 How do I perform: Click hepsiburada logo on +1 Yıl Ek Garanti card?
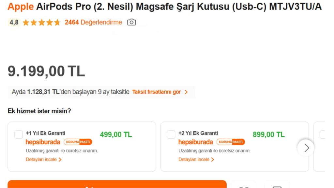pos(43,142)
